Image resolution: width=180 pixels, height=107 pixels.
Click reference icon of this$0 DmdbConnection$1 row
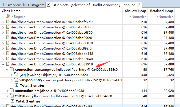tap(12, 96)
